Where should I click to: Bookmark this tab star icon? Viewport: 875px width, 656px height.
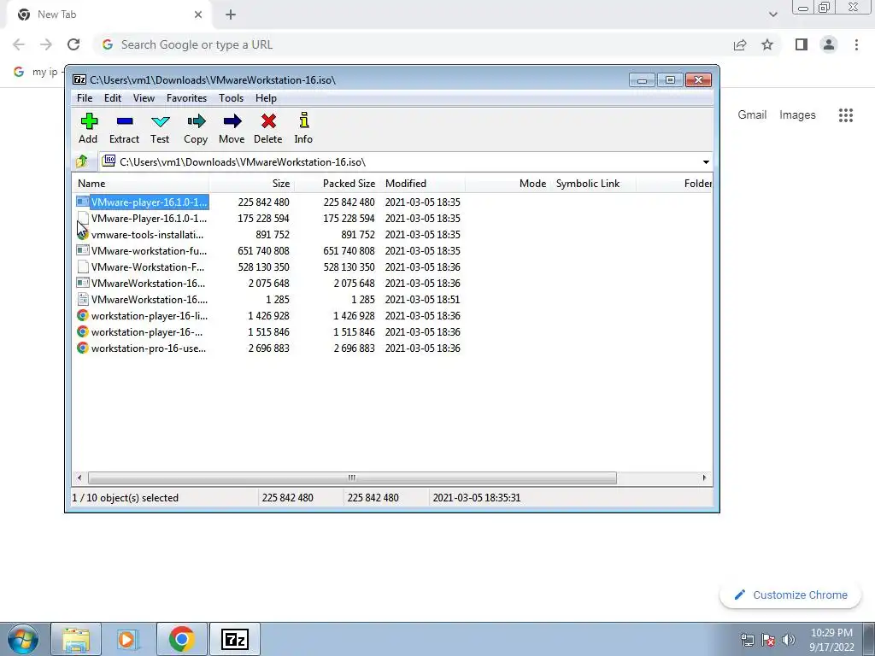tap(767, 44)
